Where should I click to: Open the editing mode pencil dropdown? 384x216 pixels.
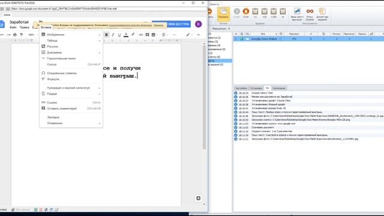[189, 35]
